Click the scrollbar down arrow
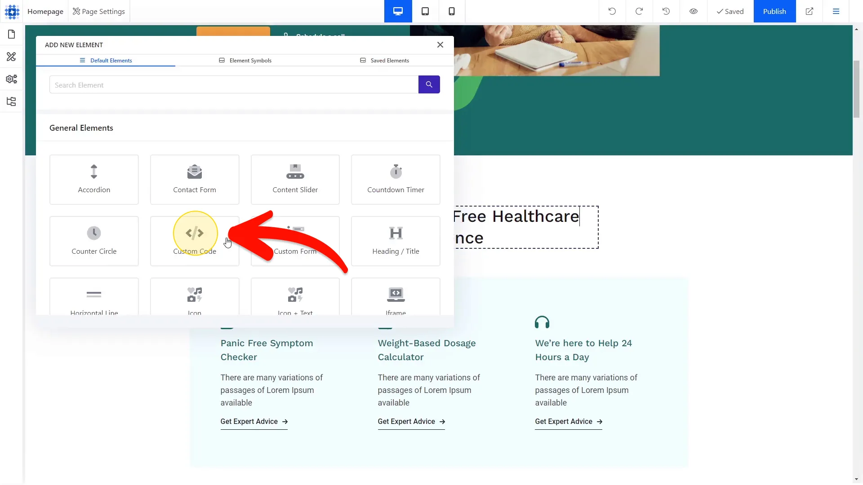The width and height of the screenshot is (863, 485). coord(857,479)
